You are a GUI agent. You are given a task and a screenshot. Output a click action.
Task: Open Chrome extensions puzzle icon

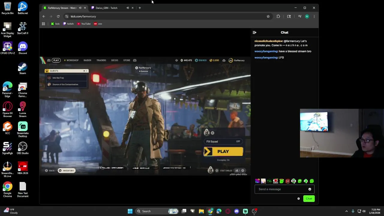click(x=278, y=16)
